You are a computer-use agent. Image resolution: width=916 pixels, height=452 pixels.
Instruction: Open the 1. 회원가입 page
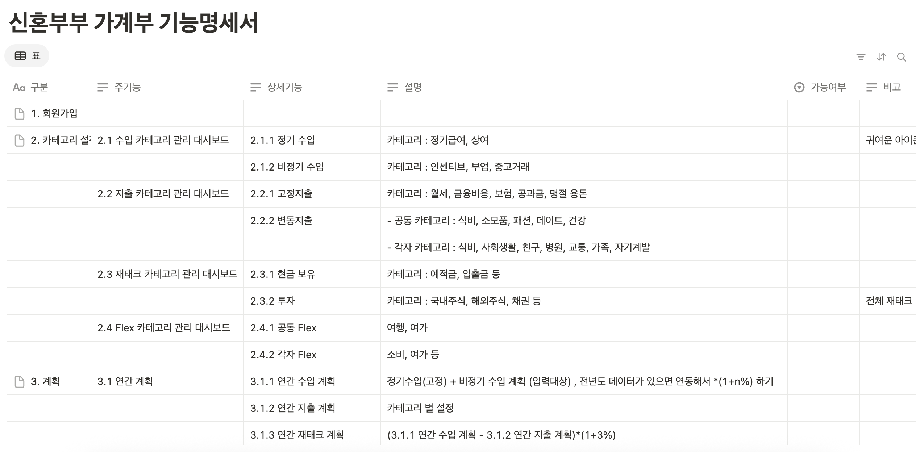[x=54, y=113]
